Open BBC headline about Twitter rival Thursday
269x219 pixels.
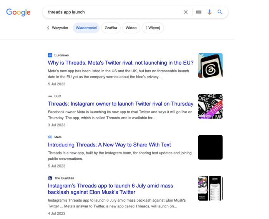click(121, 104)
